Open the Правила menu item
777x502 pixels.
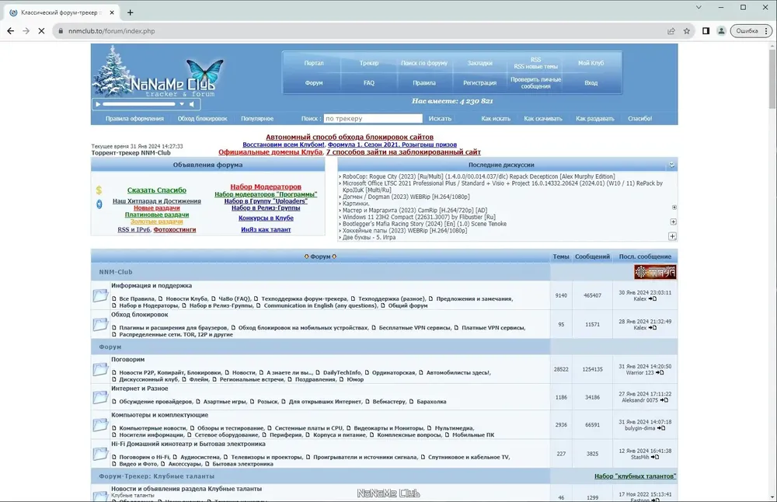coord(424,82)
